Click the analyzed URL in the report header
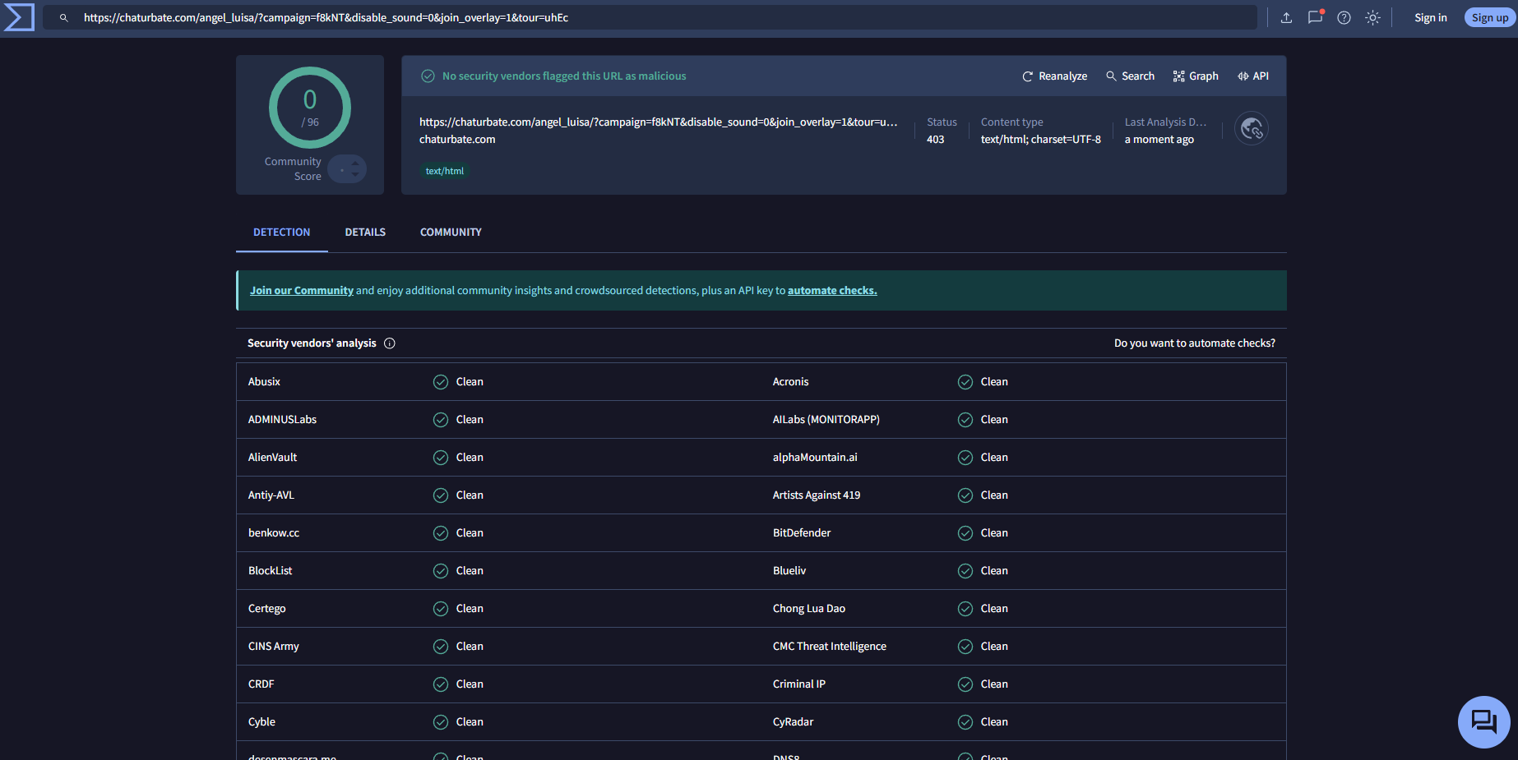This screenshot has width=1518, height=760. click(658, 122)
